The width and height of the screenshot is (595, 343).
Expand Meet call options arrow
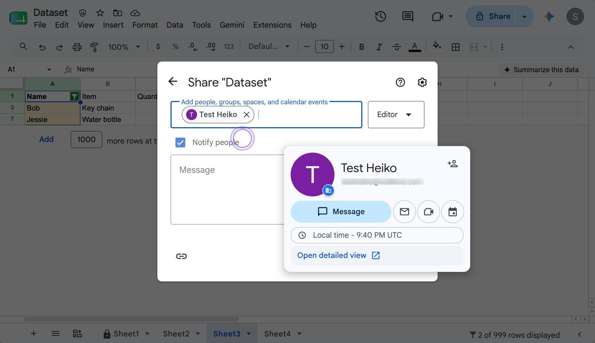tap(450, 16)
